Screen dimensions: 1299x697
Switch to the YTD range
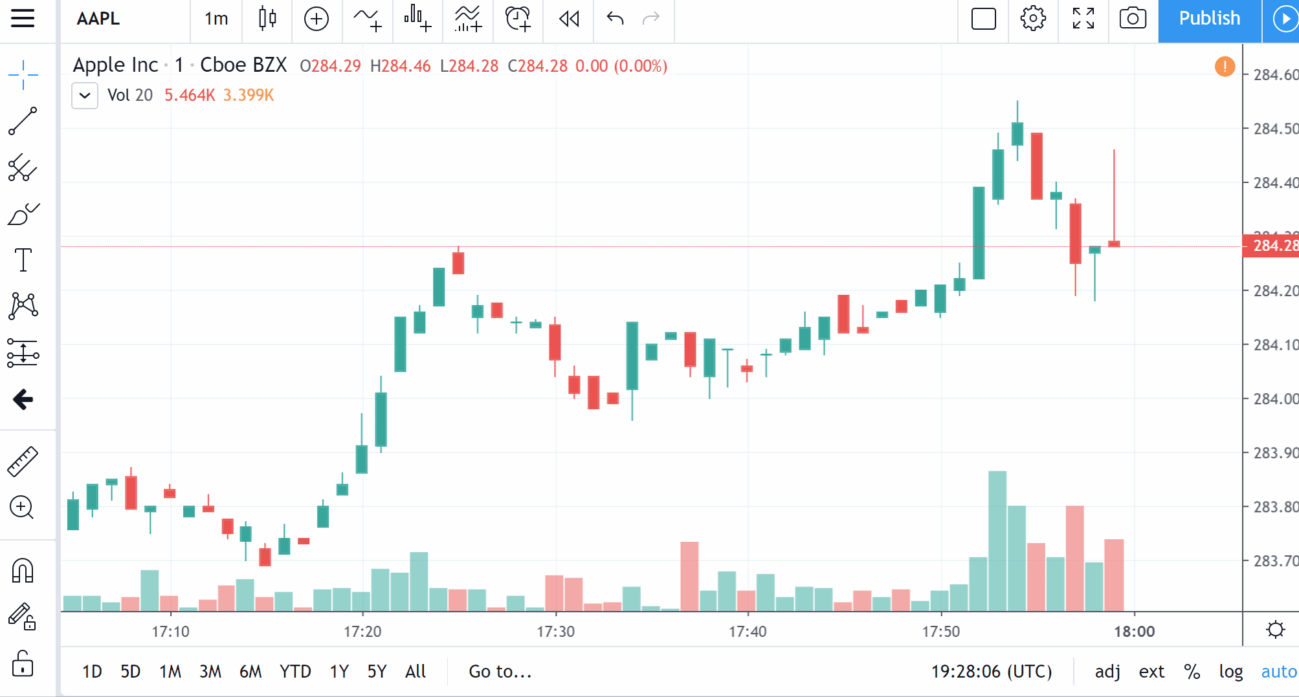pos(295,671)
